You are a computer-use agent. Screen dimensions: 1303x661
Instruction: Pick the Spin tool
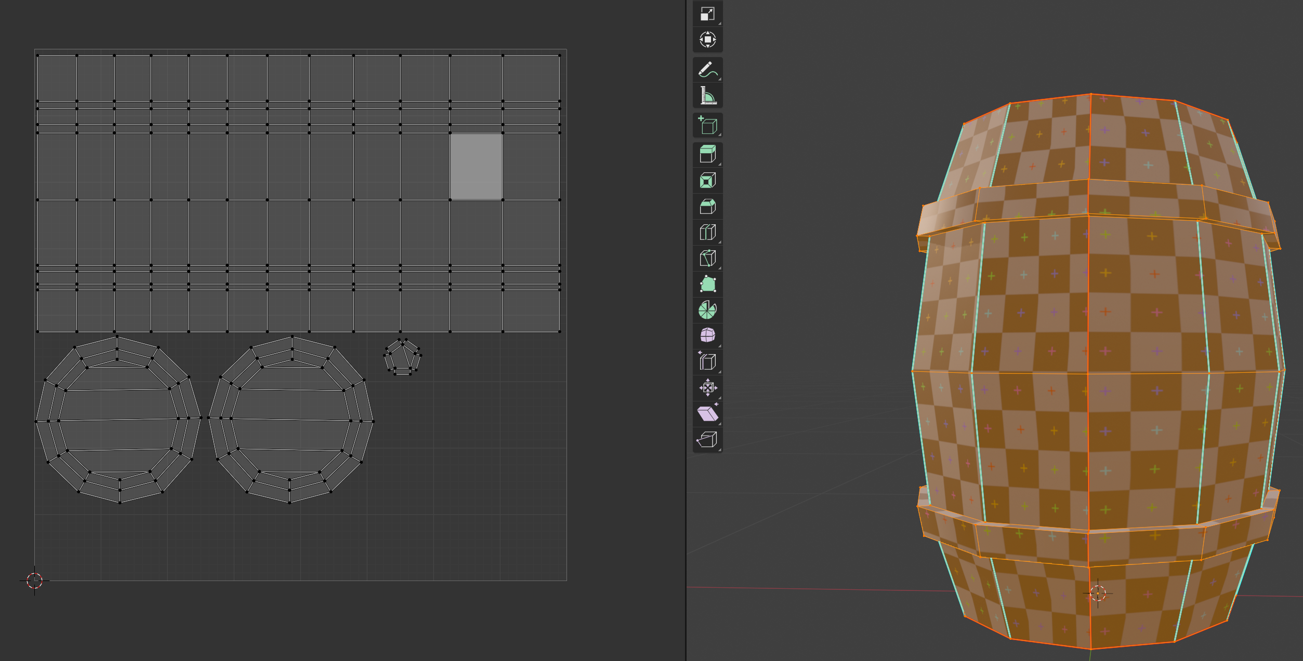[x=707, y=310]
